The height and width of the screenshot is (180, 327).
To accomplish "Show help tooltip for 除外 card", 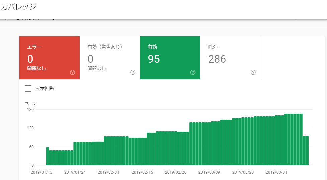I will [x=253, y=72].
